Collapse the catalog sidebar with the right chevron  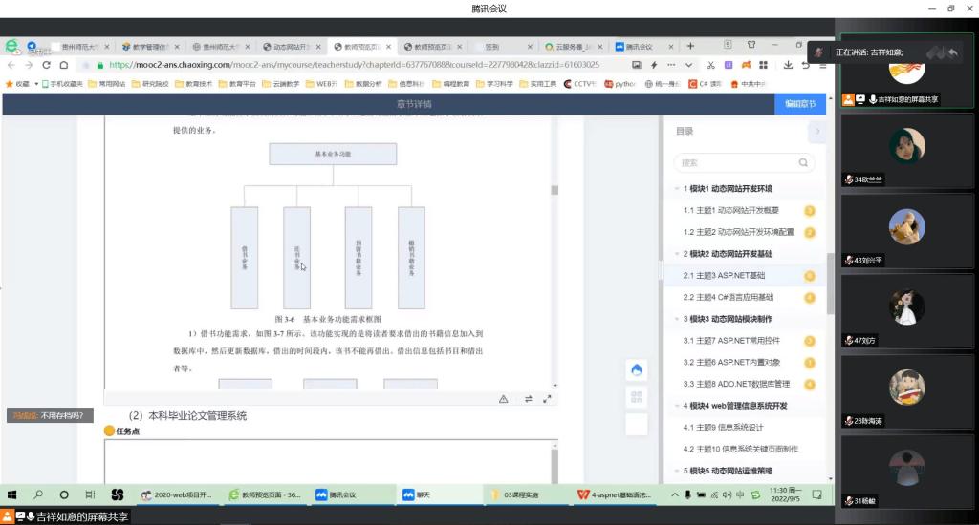click(816, 131)
